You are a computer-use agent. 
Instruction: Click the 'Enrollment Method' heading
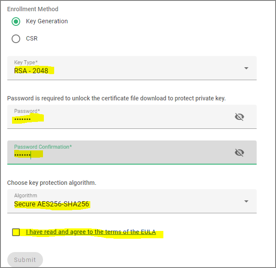pos(33,9)
